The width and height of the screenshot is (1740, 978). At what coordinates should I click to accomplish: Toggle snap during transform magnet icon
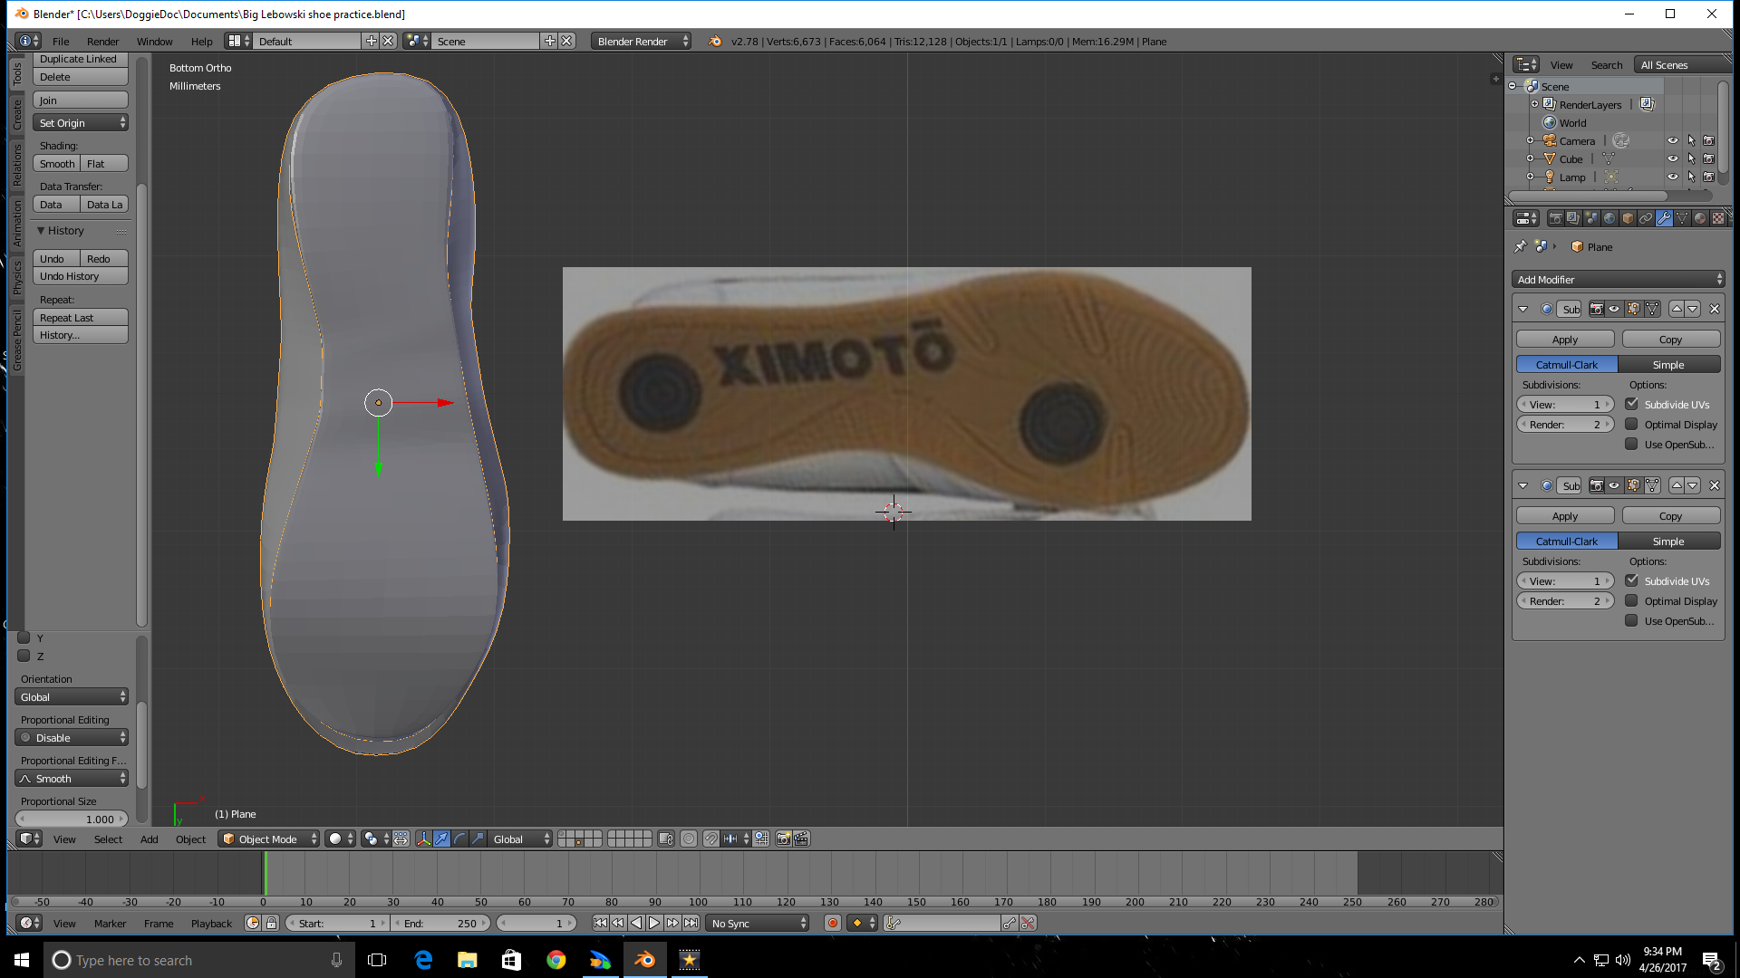[x=711, y=839]
